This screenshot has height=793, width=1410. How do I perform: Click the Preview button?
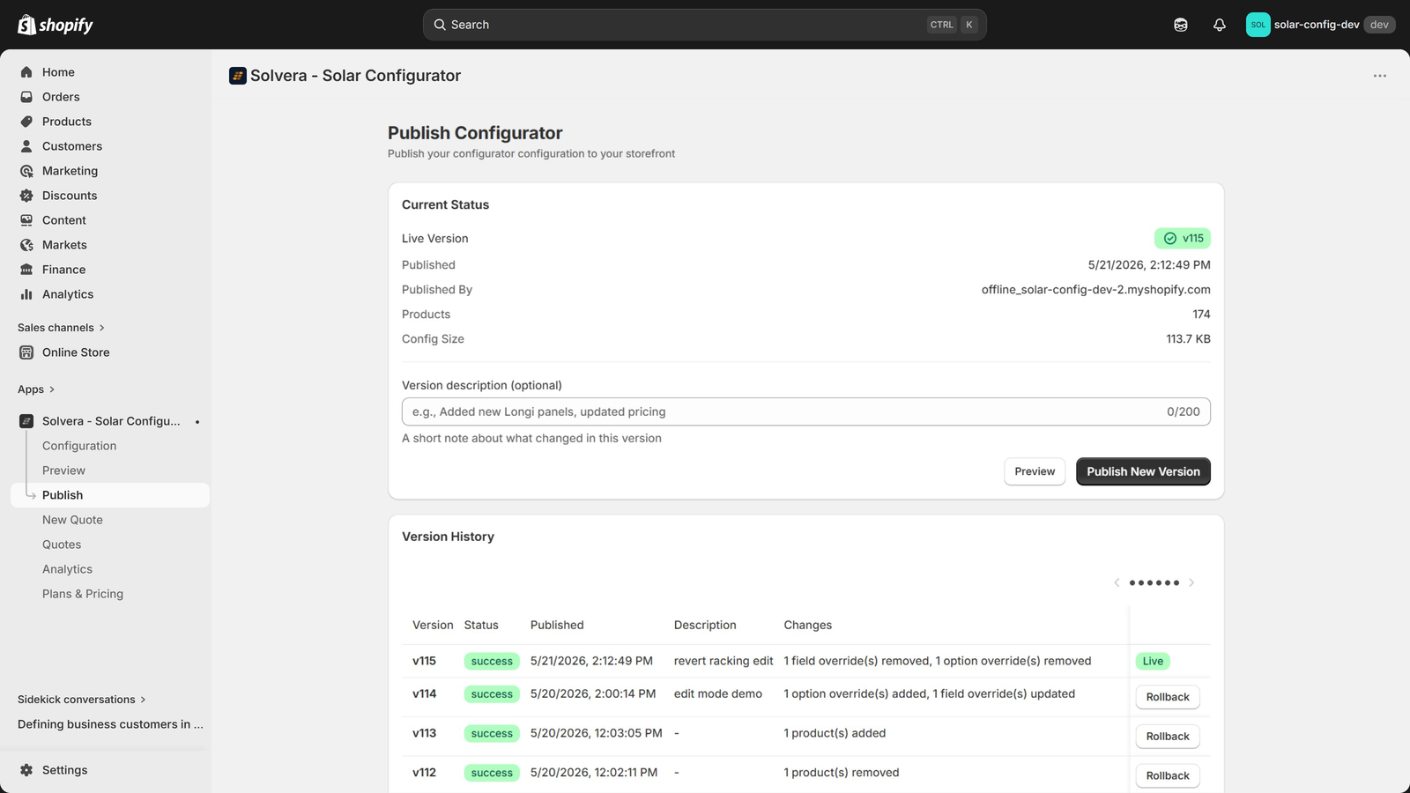pyautogui.click(x=1035, y=471)
